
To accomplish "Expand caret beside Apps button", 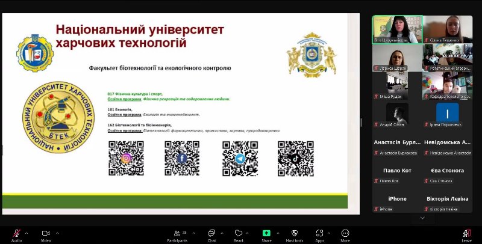I will [x=328, y=233].
